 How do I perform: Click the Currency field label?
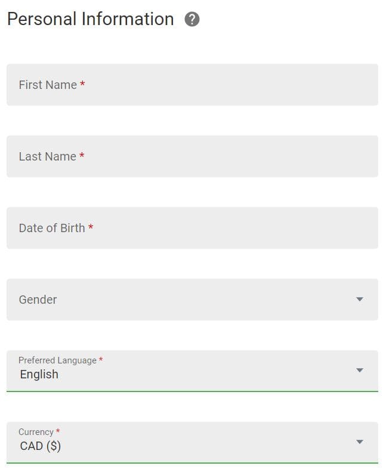36,431
